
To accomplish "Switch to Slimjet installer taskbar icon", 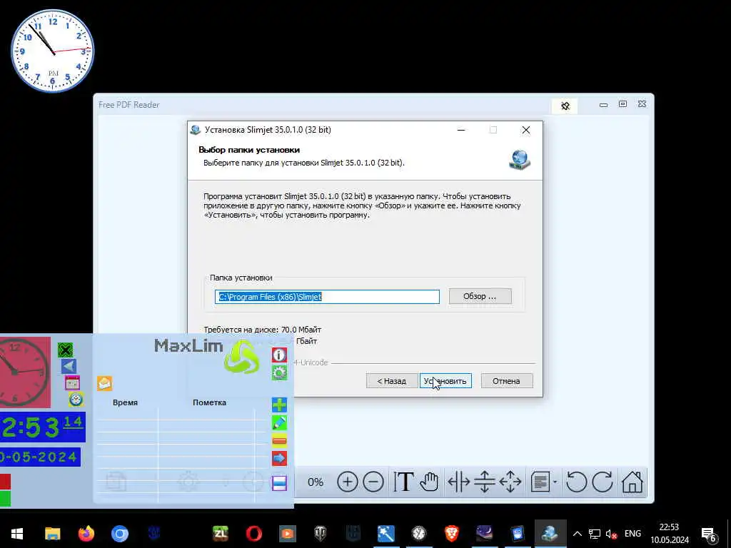I will point(550,534).
